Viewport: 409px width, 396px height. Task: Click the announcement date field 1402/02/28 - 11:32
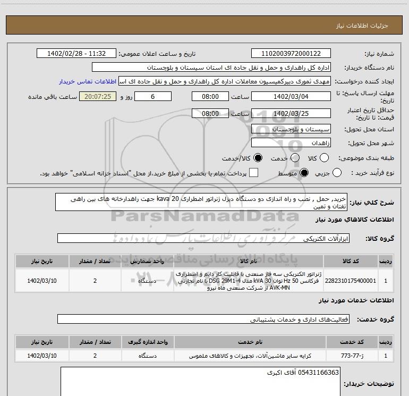pos(76,54)
